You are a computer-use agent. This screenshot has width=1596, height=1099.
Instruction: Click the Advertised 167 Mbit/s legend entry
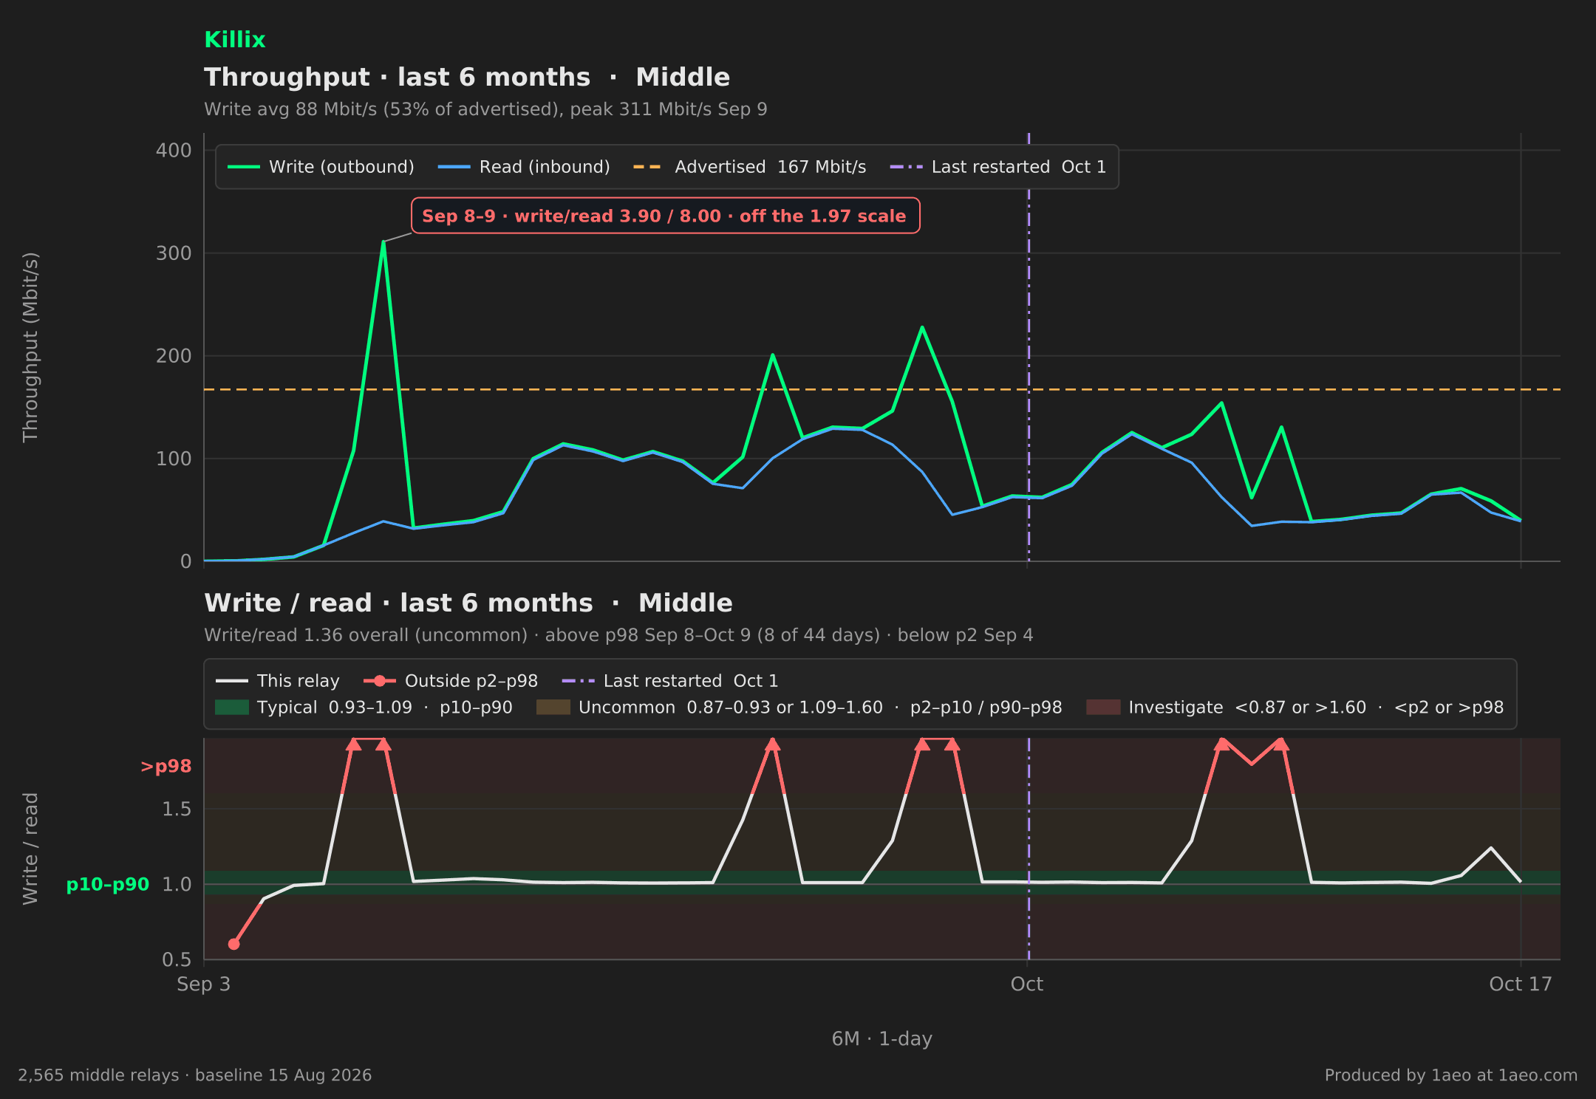(x=749, y=167)
